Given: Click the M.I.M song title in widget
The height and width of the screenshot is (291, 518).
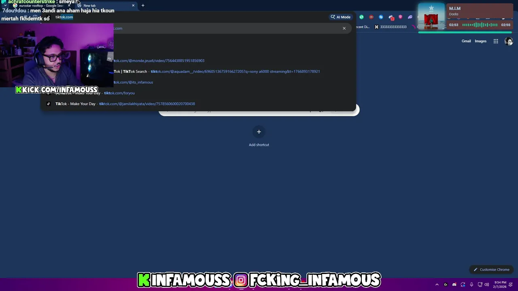Looking at the screenshot, I should (454, 8).
